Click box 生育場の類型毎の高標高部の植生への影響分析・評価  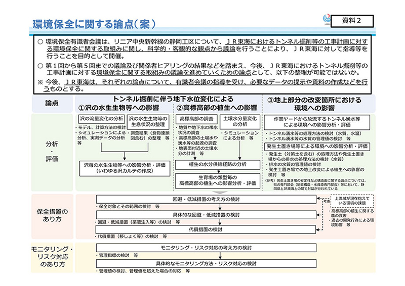pos(218,180)
